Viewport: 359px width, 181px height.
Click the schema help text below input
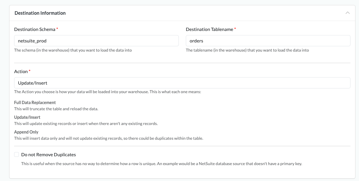coord(73,50)
